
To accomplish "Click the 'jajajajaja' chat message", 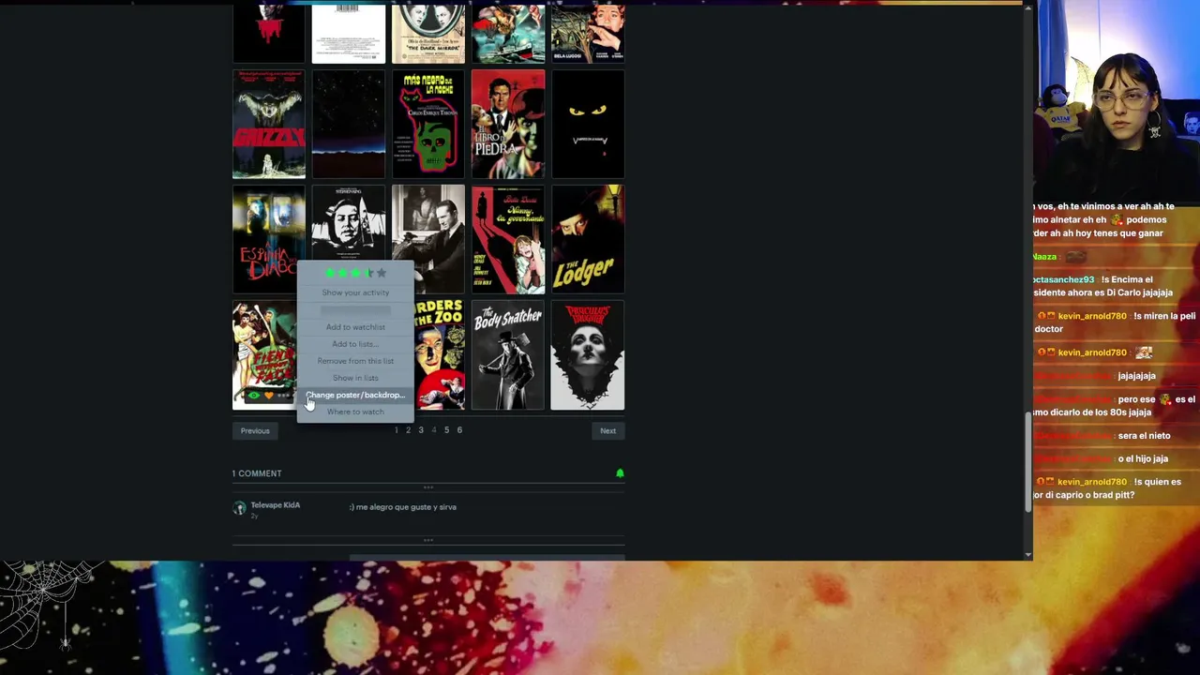I will click(1137, 376).
